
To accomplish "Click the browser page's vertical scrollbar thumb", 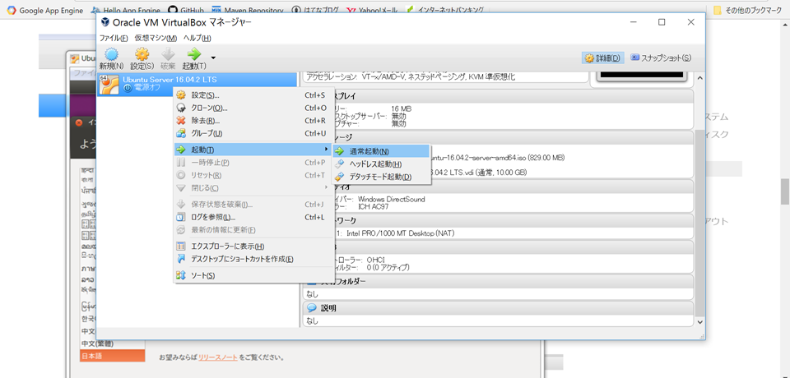I will (785, 191).
